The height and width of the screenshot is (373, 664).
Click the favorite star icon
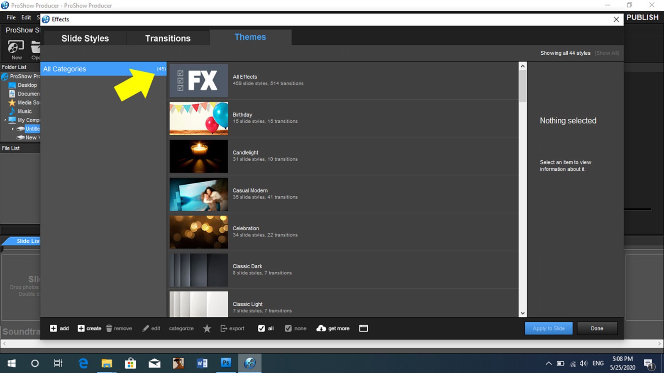click(207, 328)
